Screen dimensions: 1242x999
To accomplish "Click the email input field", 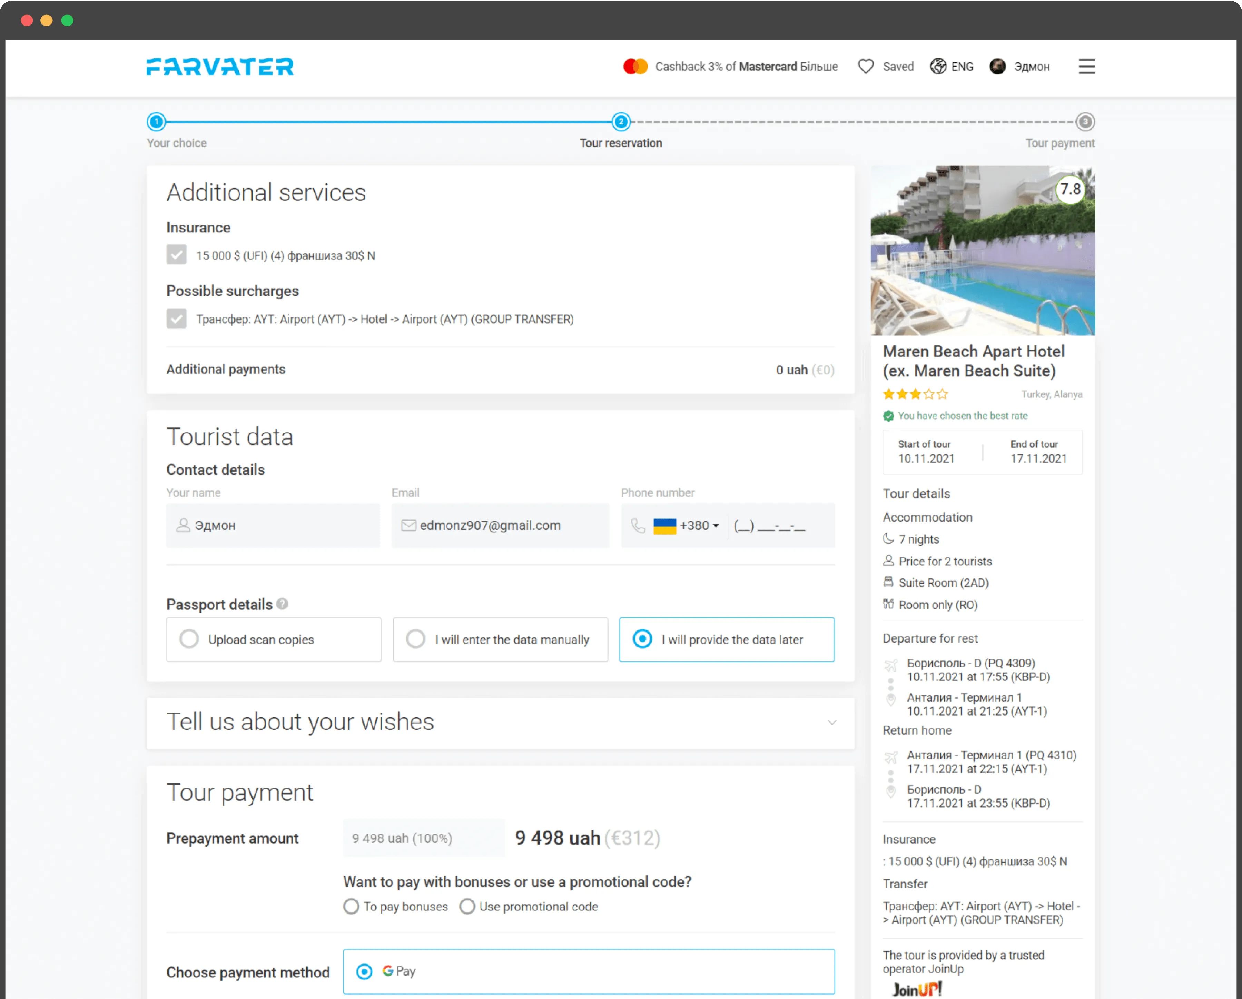I will click(x=500, y=525).
